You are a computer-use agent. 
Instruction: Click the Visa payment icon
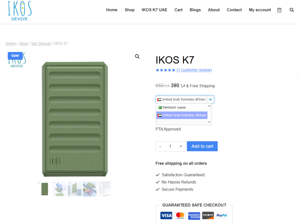[166, 215]
